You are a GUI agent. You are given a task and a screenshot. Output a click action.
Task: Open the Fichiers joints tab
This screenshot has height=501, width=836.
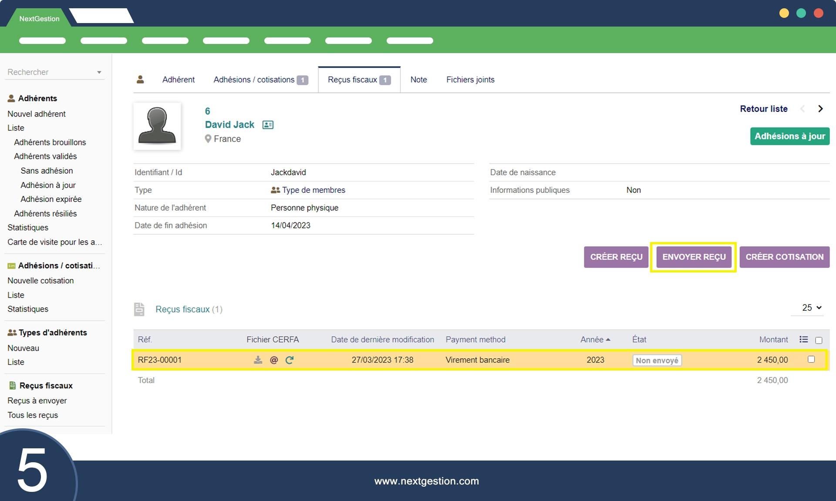[x=470, y=80]
